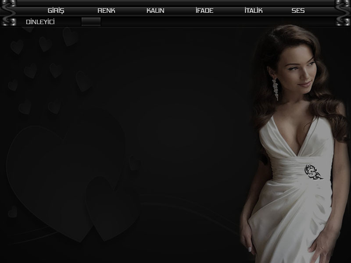
Task: Click the SES sound option
Action: (x=298, y=11)
